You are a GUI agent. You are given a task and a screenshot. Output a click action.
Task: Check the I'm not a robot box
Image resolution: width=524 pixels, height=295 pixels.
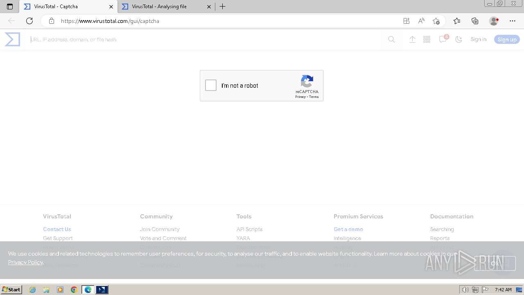click(x=211, y=85)
